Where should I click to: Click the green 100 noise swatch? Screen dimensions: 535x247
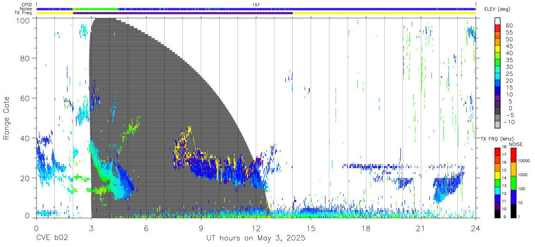point(513,183)
